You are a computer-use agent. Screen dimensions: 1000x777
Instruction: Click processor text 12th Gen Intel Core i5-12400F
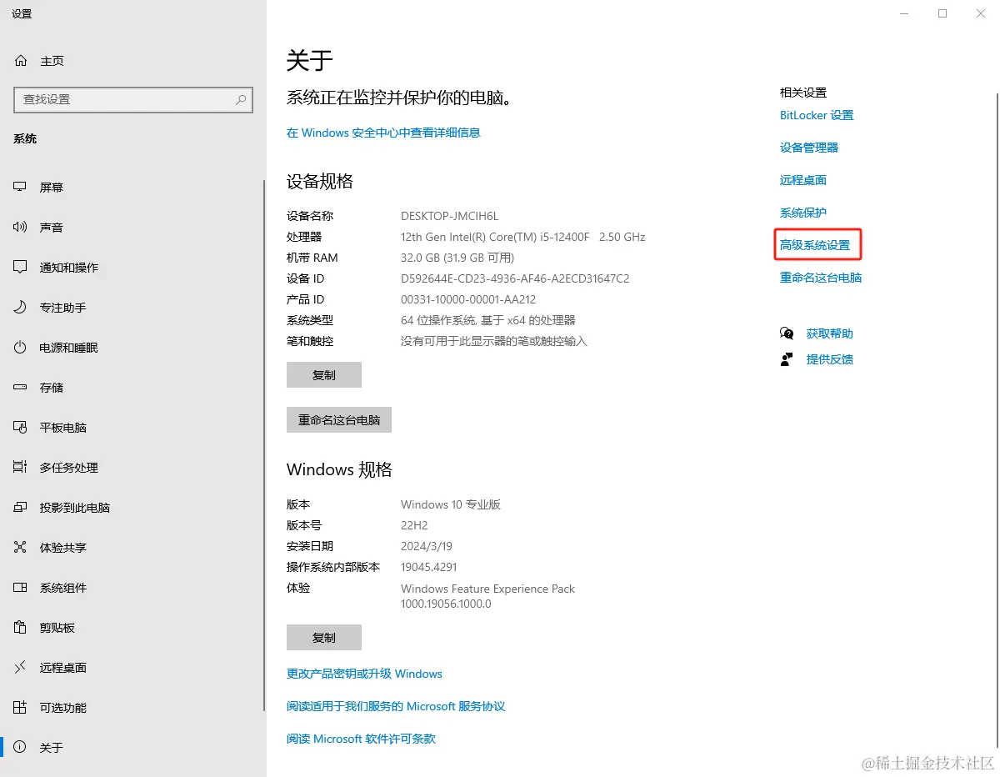pyautogui.click(x=523, y=237)
